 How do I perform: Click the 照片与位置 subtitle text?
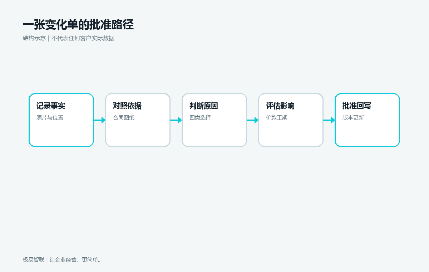[x=50, y=117]
